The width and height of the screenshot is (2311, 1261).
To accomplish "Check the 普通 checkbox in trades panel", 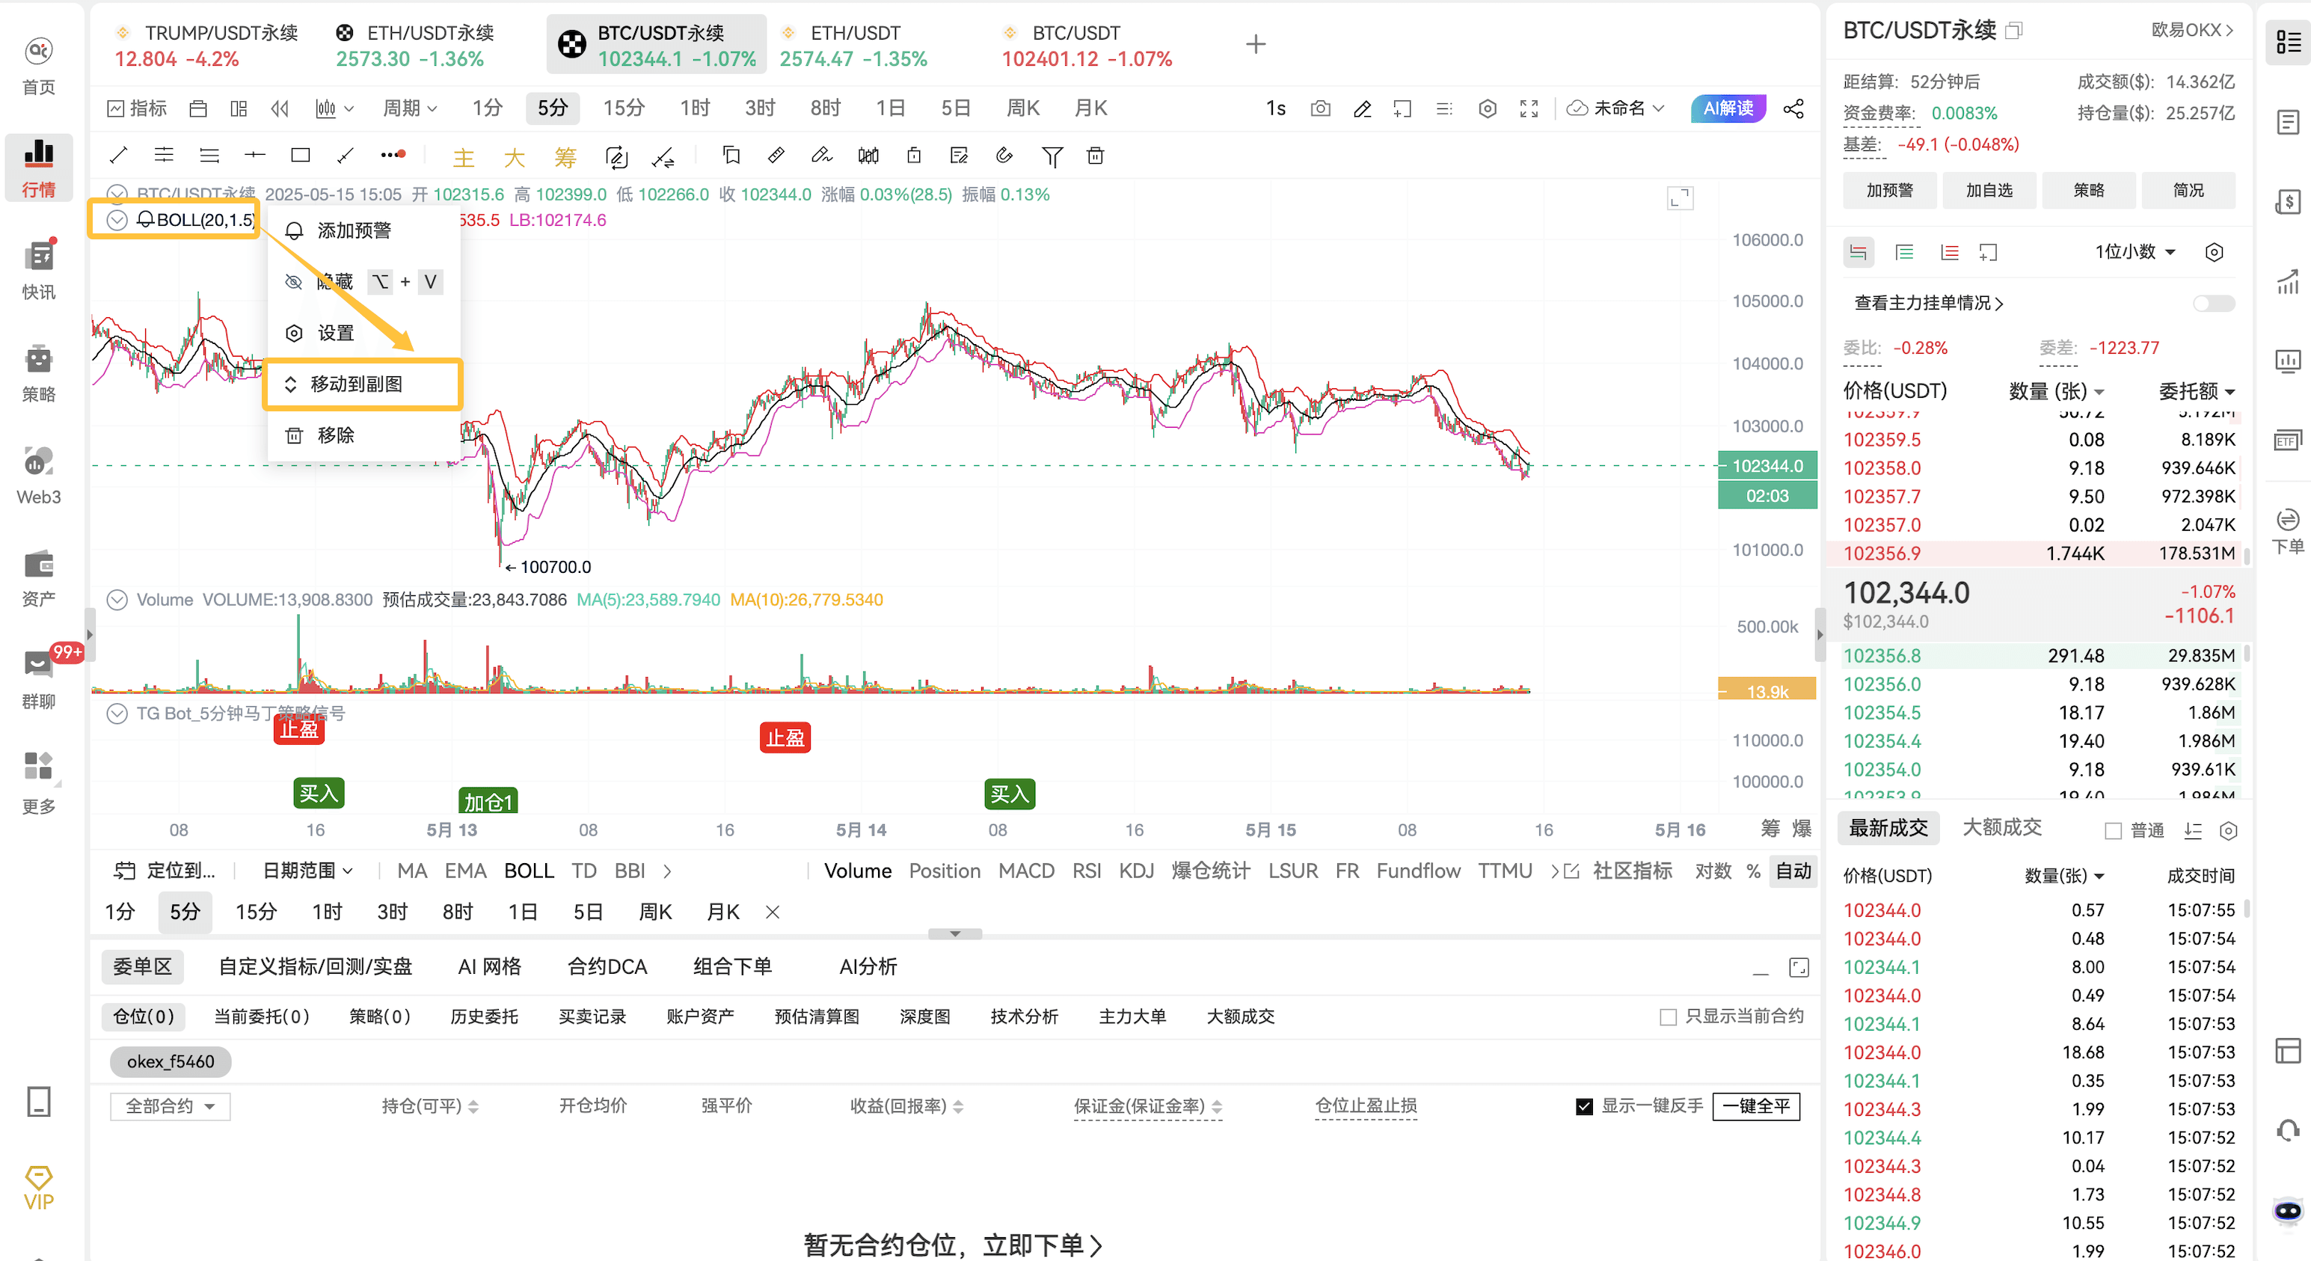I will pyautogui.click(x=2113, y=830).
